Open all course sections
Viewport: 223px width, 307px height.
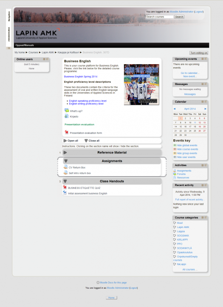coord(71,141)
